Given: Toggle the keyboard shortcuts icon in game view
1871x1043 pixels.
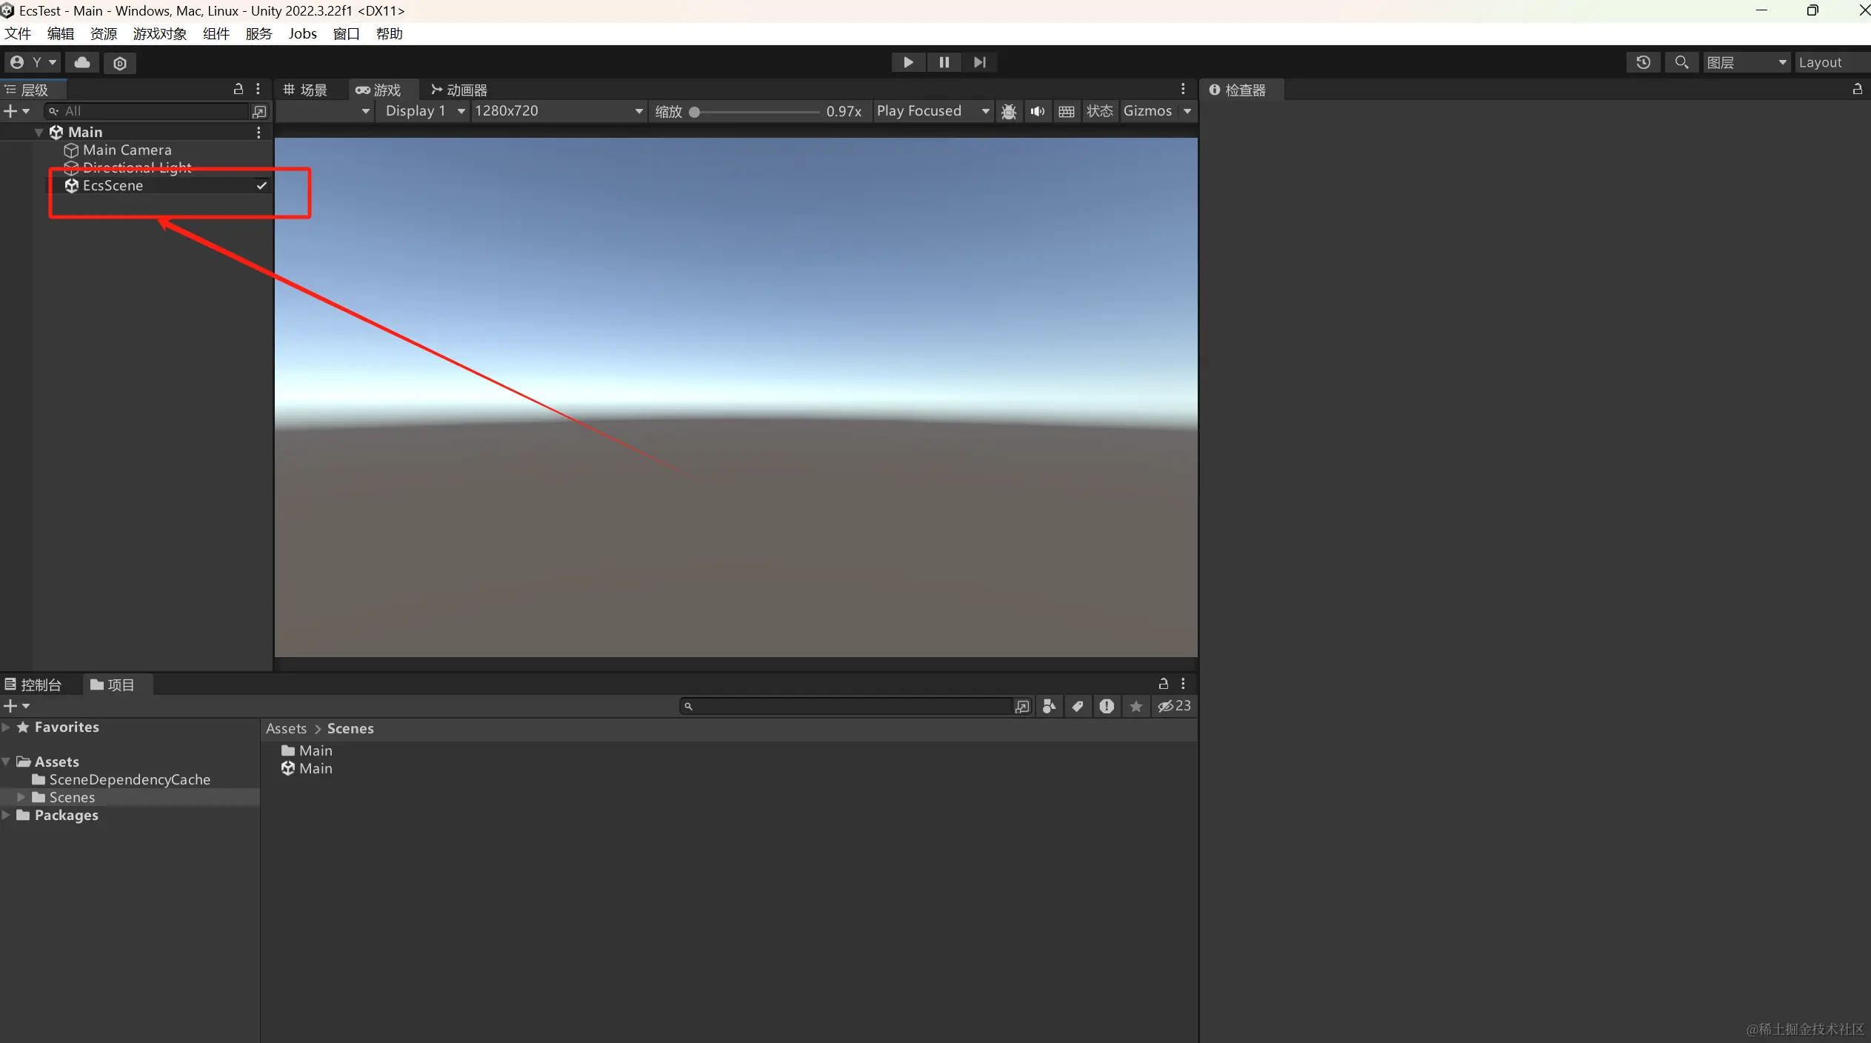Looking at the screenshot, I should (x=1067, y=111).
